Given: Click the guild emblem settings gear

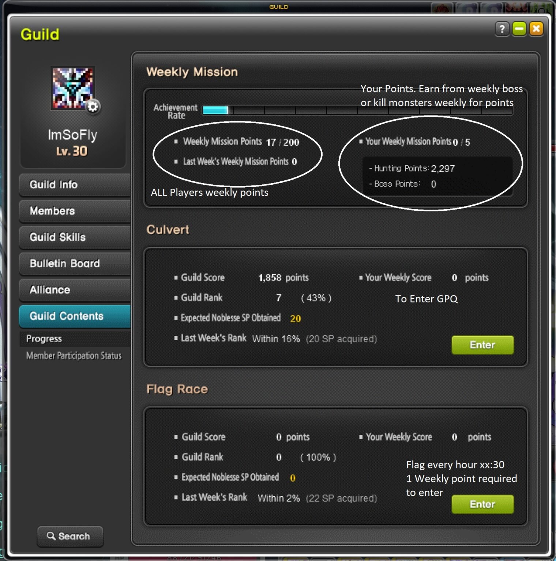Looking at the screenshot, I should [x=93, y=106].
